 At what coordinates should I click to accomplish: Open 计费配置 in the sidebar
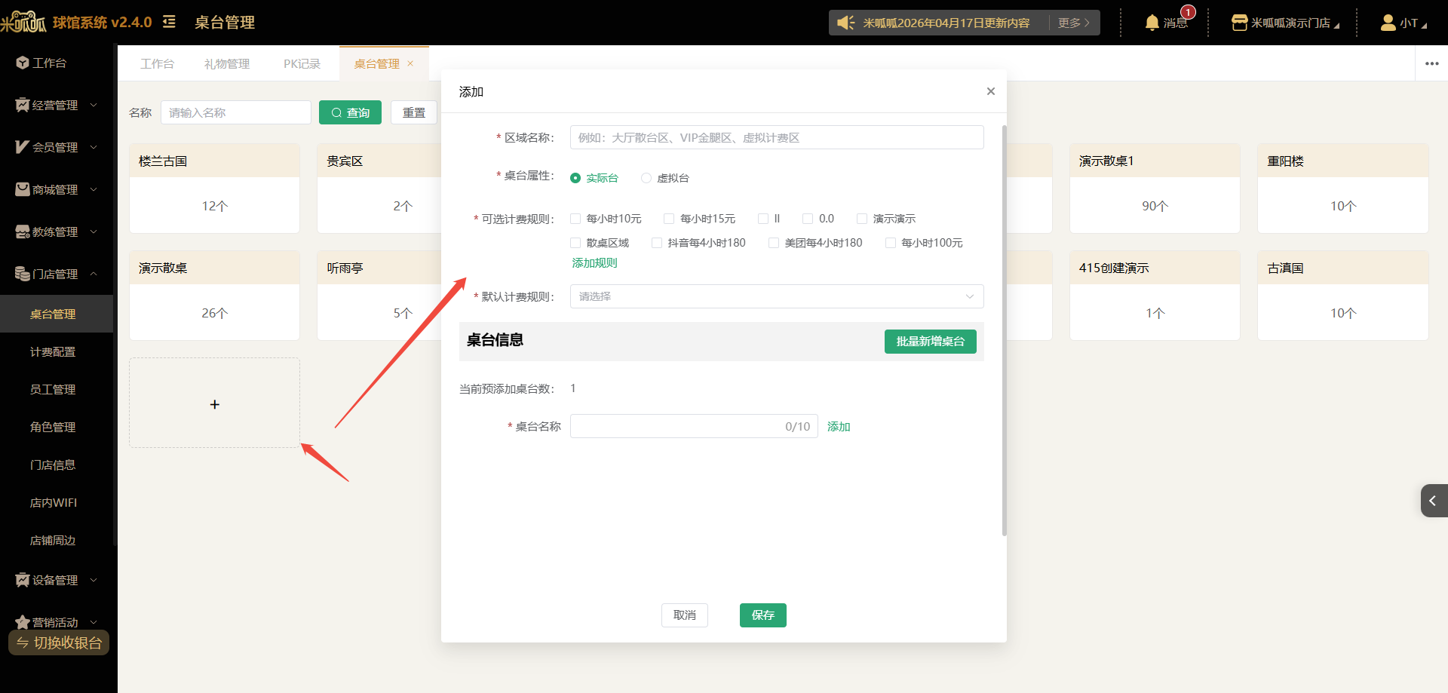pos(53,352)
